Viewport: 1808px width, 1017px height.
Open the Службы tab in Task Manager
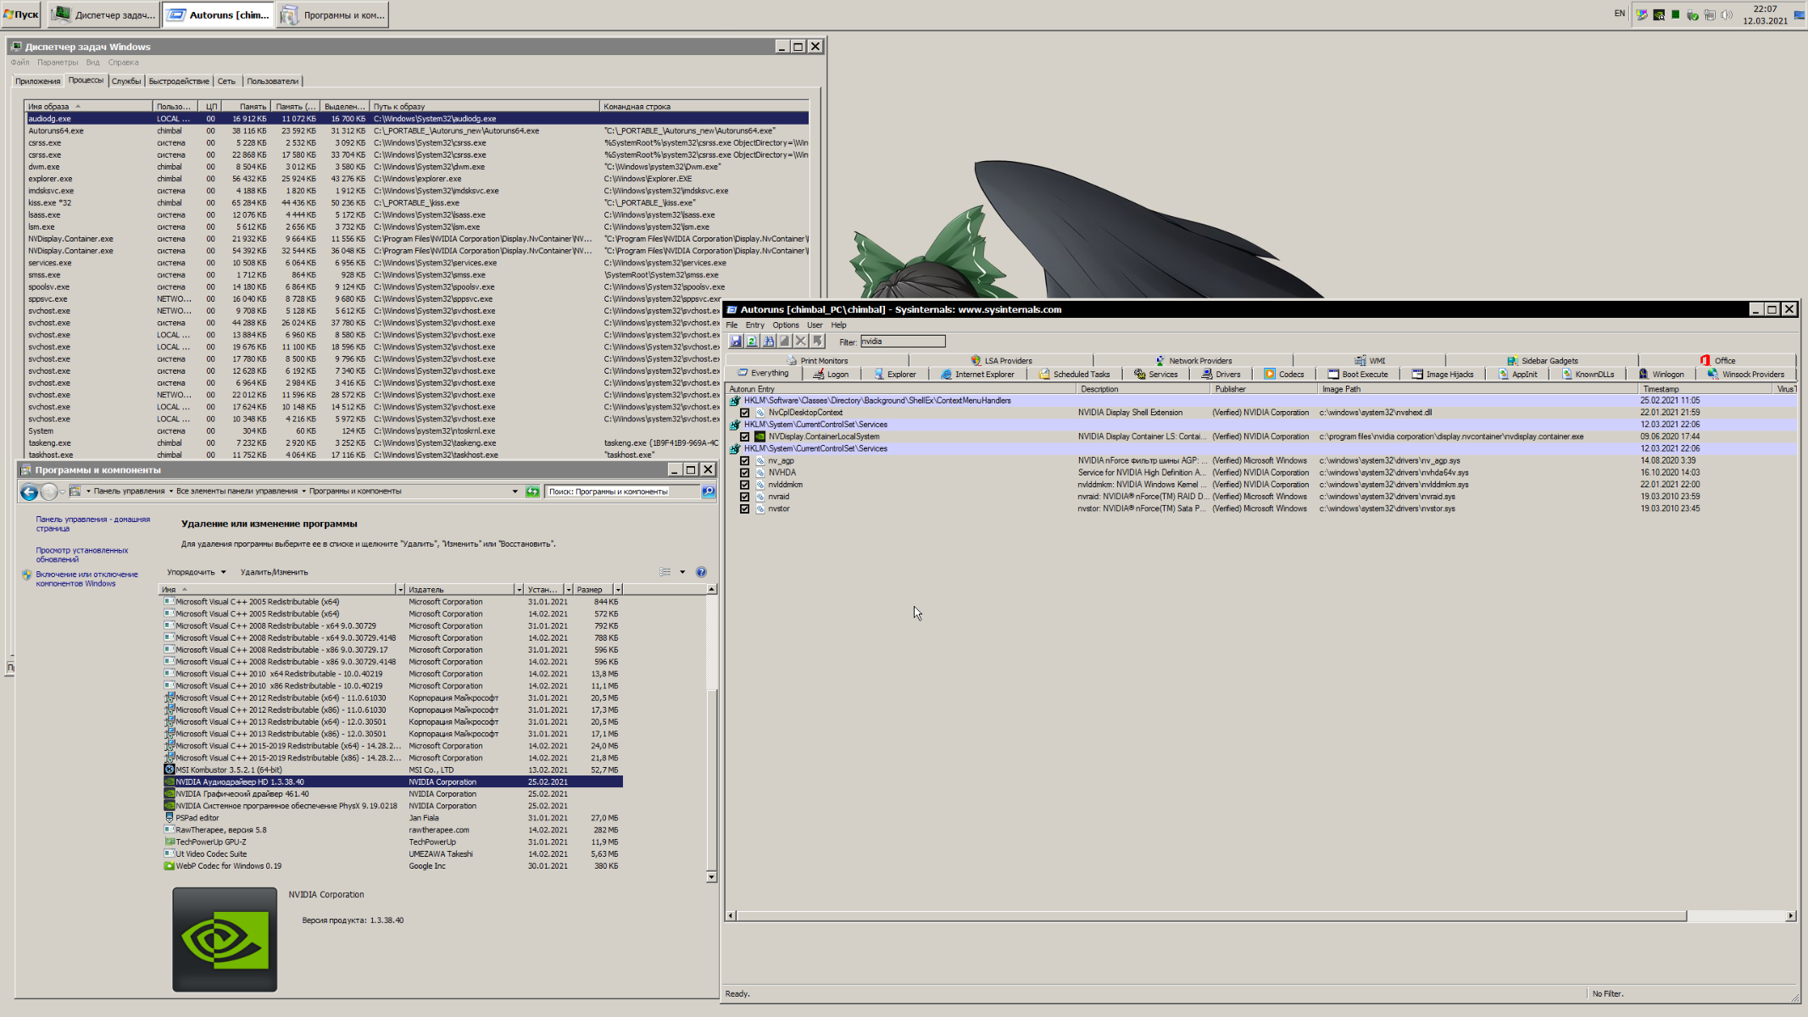pos(125,81)
